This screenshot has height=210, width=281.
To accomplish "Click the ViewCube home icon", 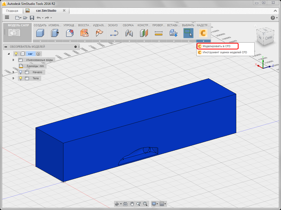I will (x=255, y=26).
